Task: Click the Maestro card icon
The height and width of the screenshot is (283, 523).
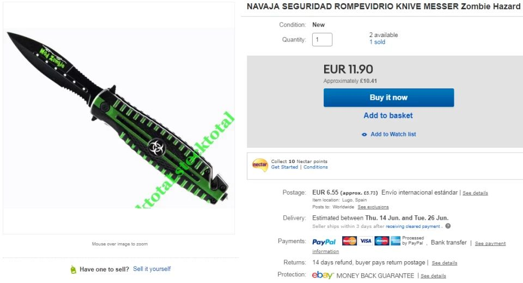Action: point(381,241)
